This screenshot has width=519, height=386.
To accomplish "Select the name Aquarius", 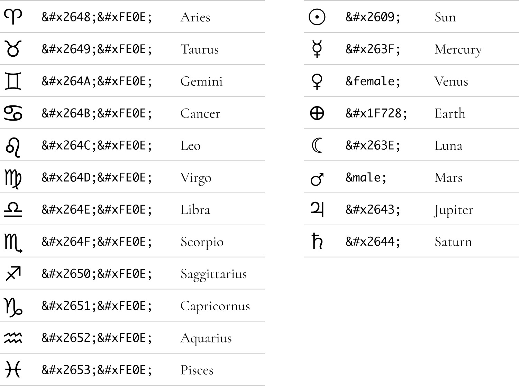I will [x=206, y=339].
